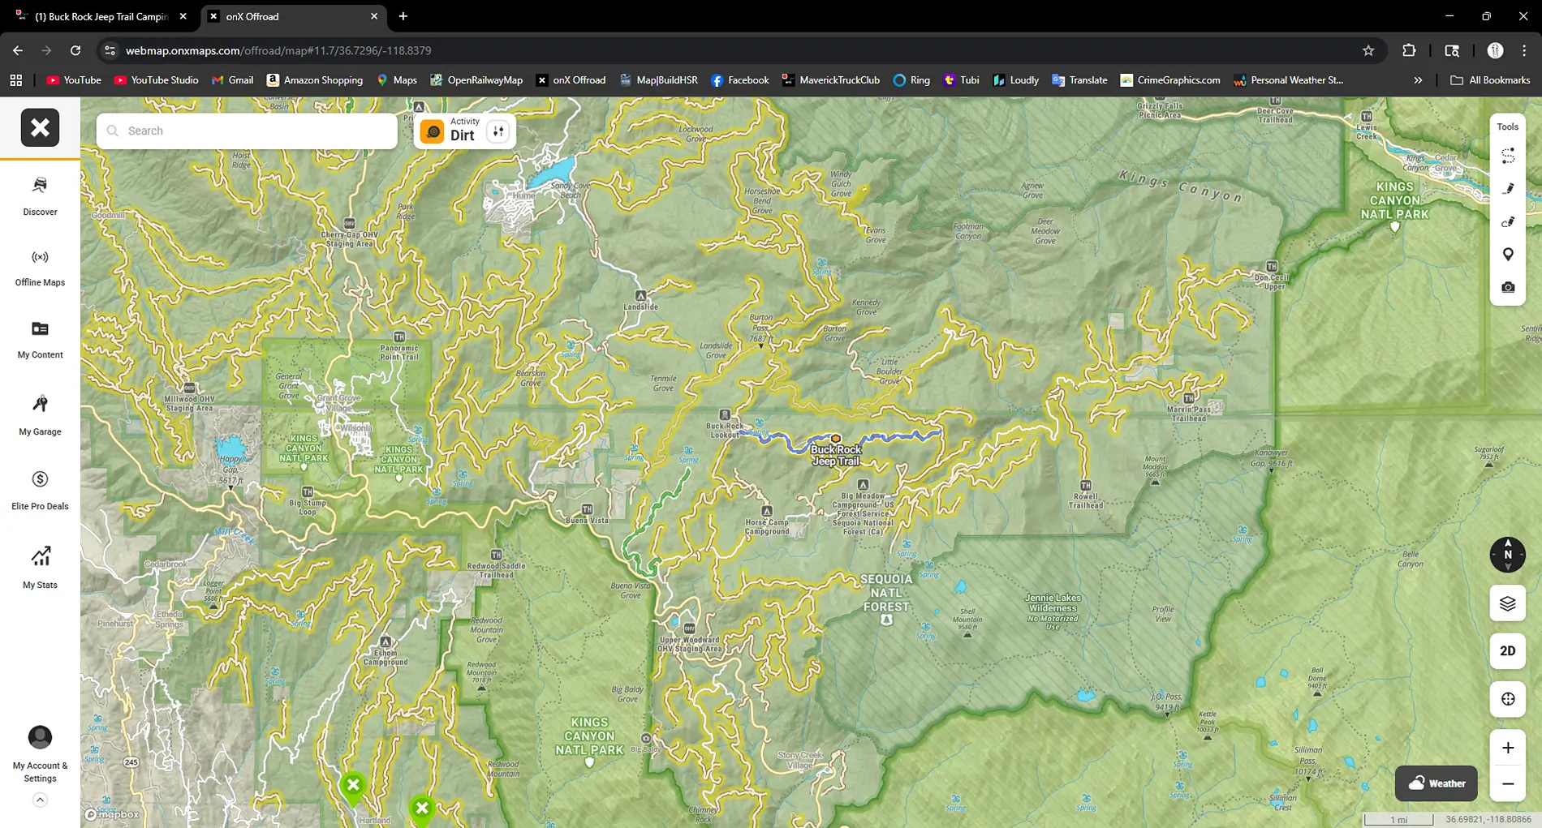The width and height of the screenshot is (1542, 828).
Task: Open My Stats
Action: click(x=40, y=567)
